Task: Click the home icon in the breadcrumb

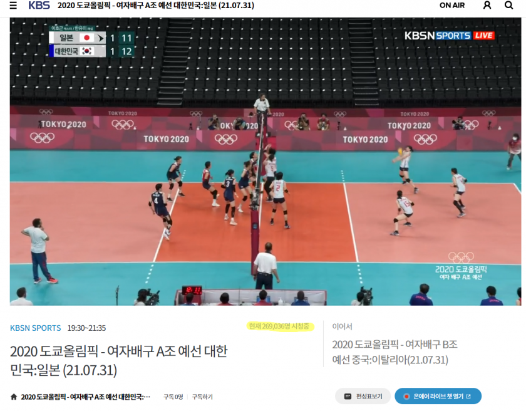Action: [14, 397]
